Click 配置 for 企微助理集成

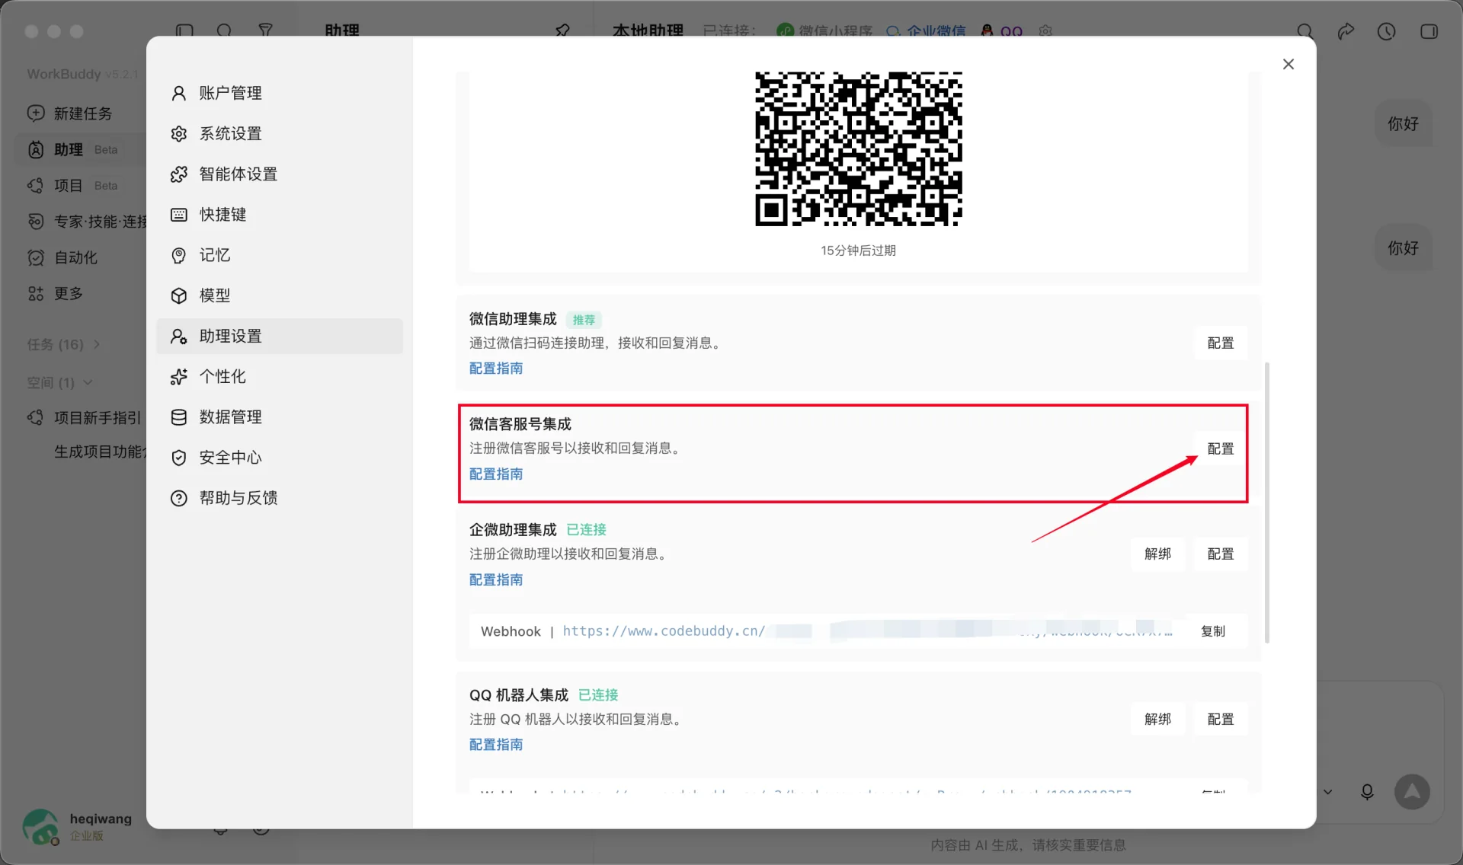(x=1220, y=554)
